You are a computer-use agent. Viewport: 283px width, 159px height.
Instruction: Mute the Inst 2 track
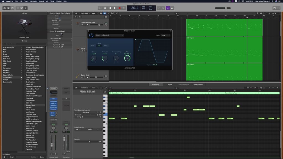coord(82,51)
